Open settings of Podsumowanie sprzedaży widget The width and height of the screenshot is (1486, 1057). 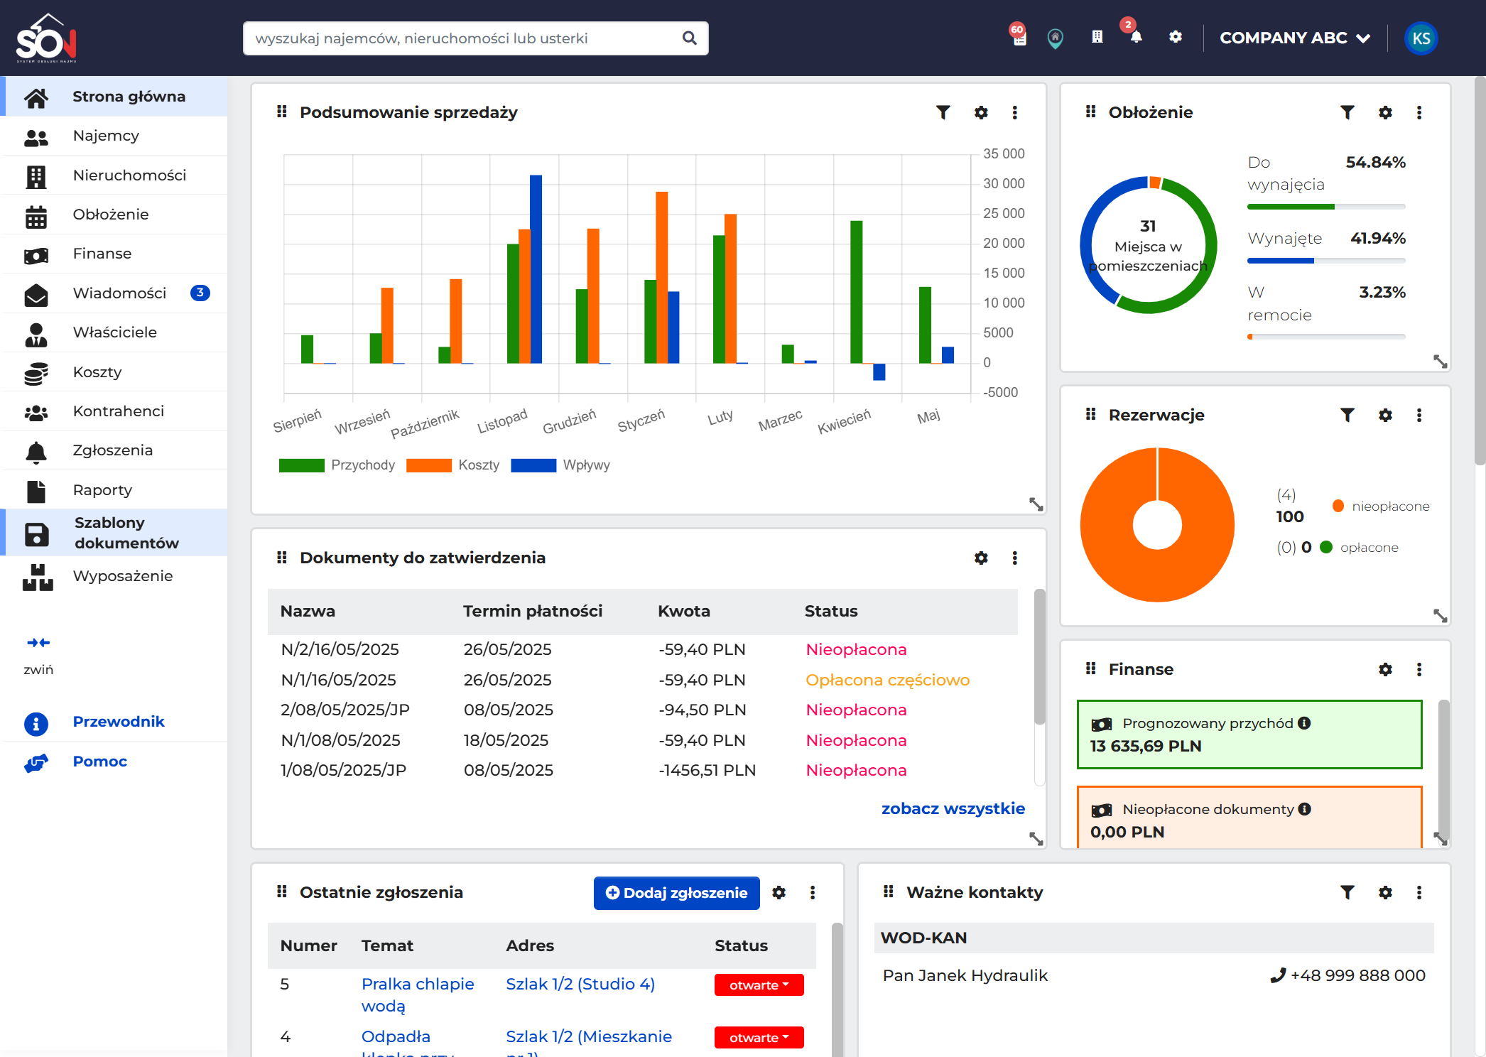(x=981, y=112)
